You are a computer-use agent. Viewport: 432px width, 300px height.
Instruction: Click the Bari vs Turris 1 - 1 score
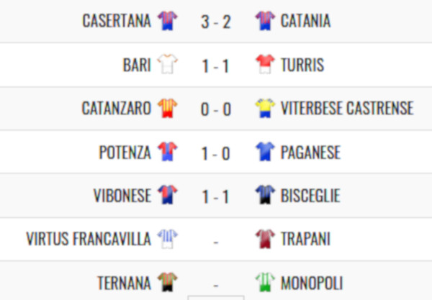pyautogui.click(x=215, y=65)
